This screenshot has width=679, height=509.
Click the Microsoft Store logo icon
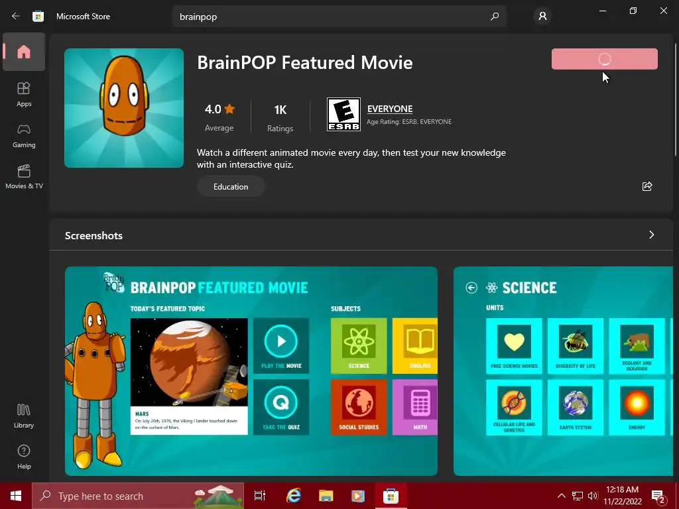[38, 17]
